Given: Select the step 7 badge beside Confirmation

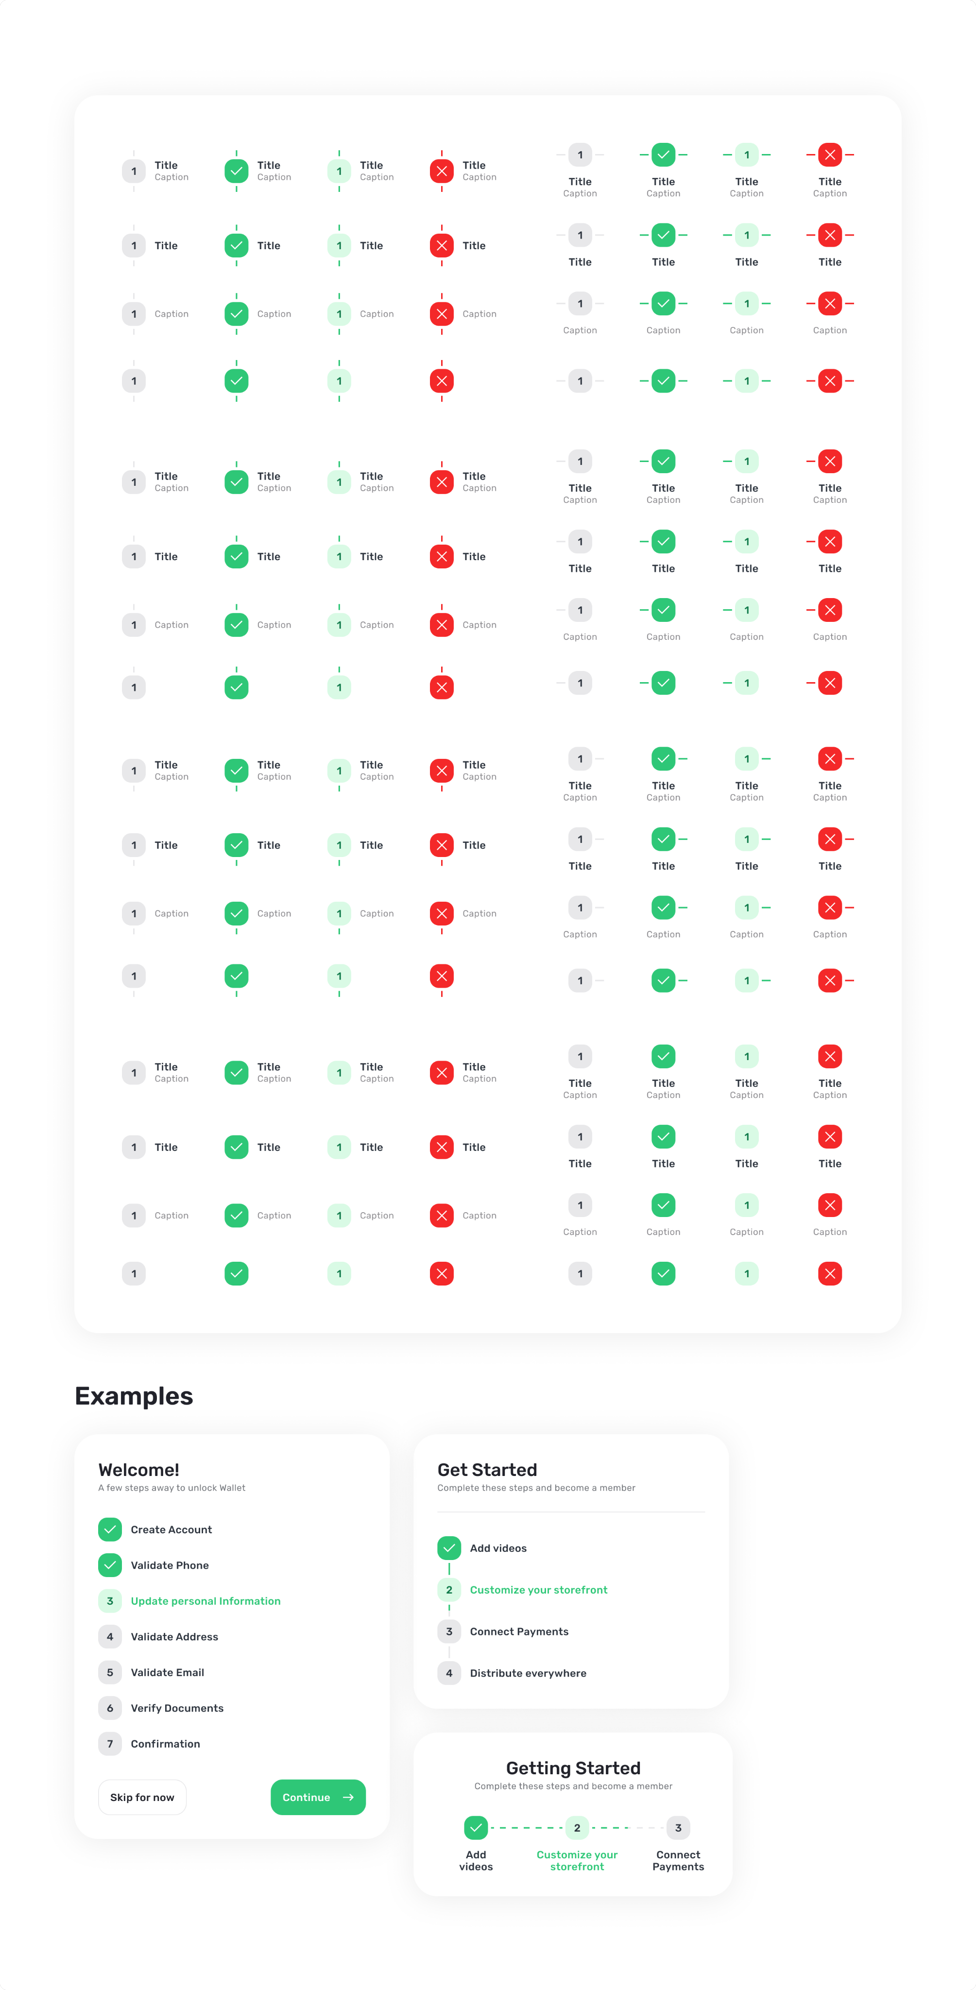Looking at the screenshot, I should click(110, 1744).
